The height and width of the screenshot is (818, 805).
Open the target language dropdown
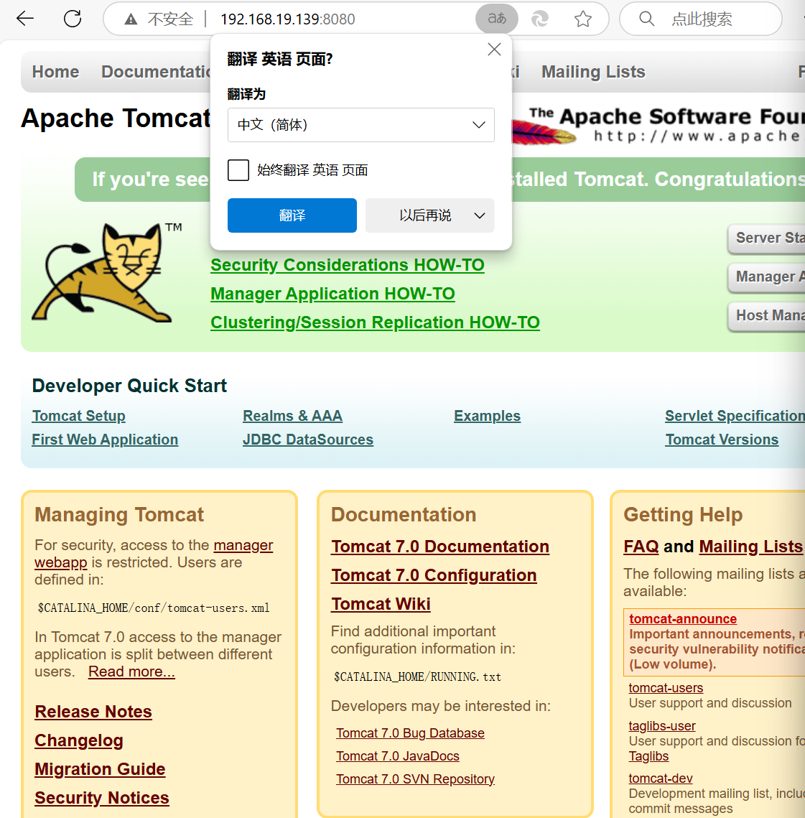tap(360, 125)
